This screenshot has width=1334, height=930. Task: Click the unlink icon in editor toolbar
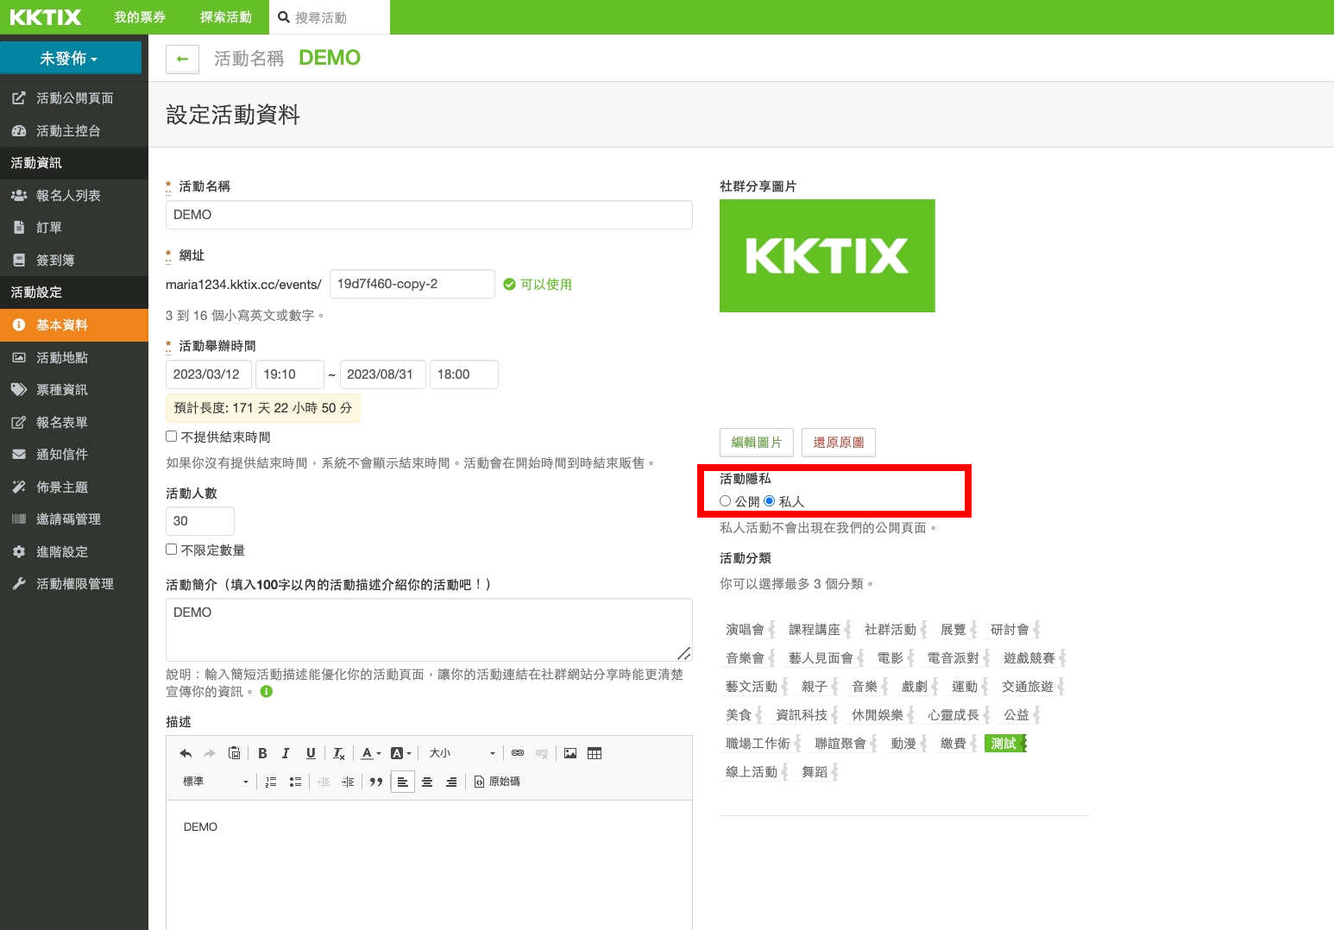pyautogui.click(x=542, y=753)
